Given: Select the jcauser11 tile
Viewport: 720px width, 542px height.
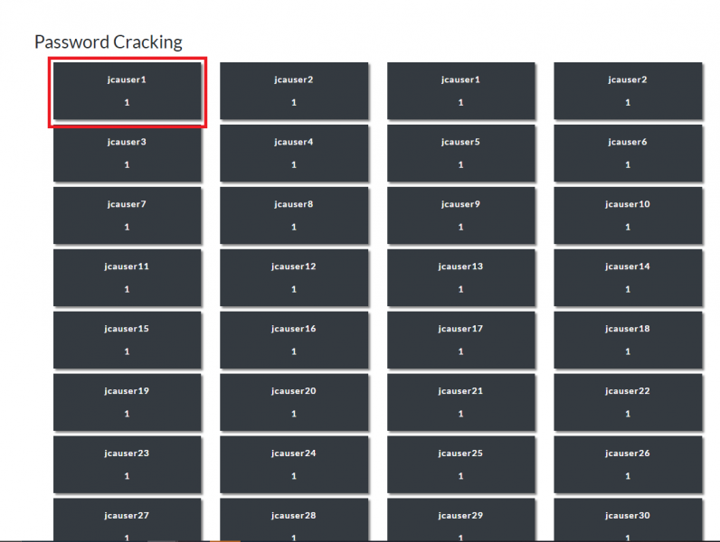Looking at the screenshot, I should 128,278.
